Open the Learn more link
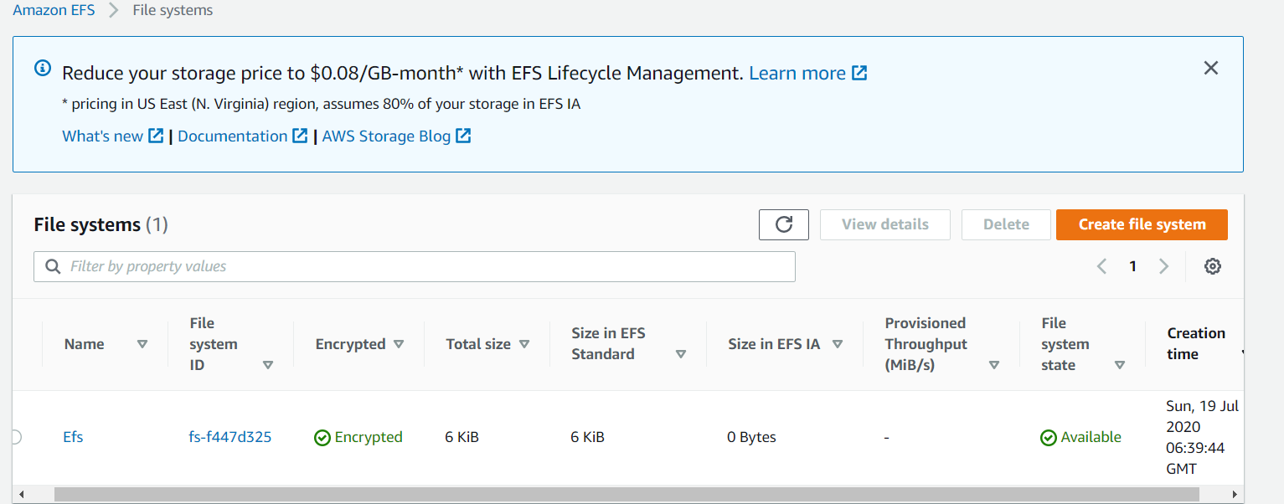The height and width of the screenshot is (504, 1284). [797, 73]
